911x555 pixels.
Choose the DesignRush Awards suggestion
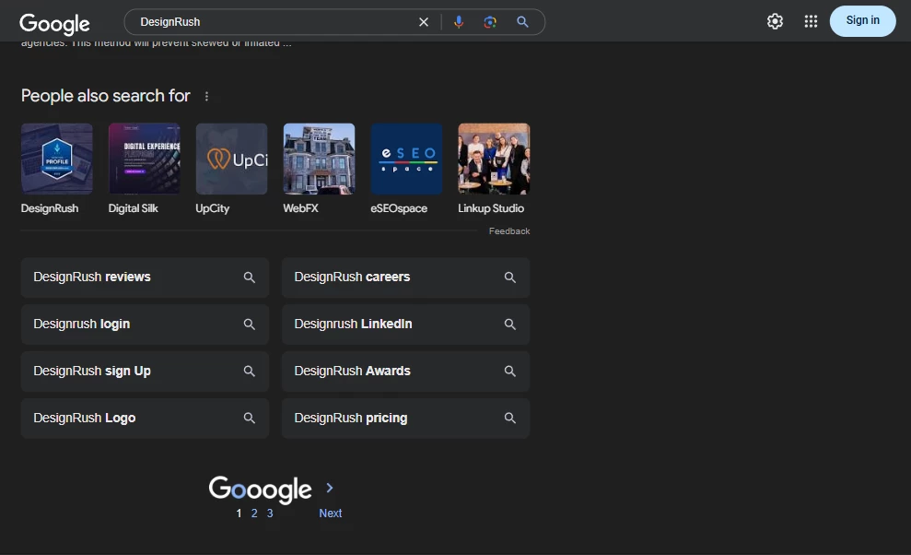pyautogui.click(x=405, y=372)
